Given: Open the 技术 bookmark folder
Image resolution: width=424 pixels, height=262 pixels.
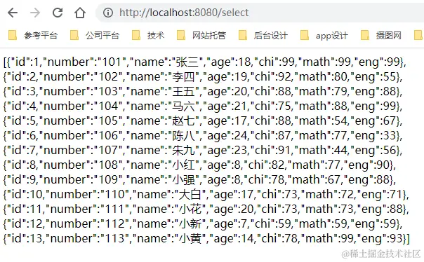Looking at the screenshot, I should 148,35.
